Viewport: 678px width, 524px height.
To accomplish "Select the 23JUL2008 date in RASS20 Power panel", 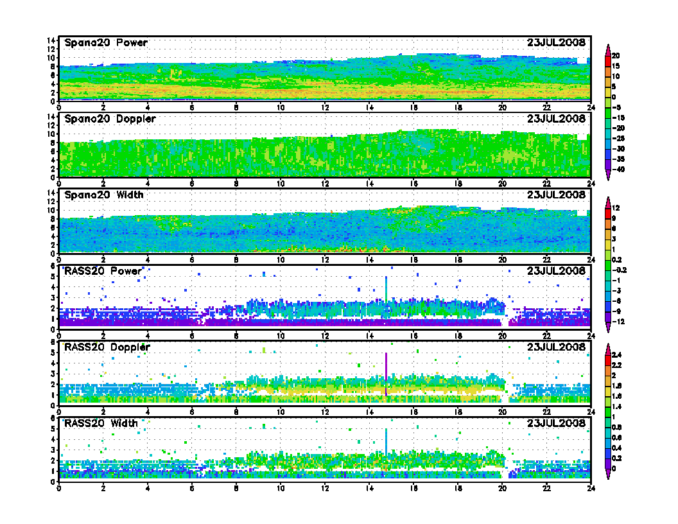I will (556, 270).
